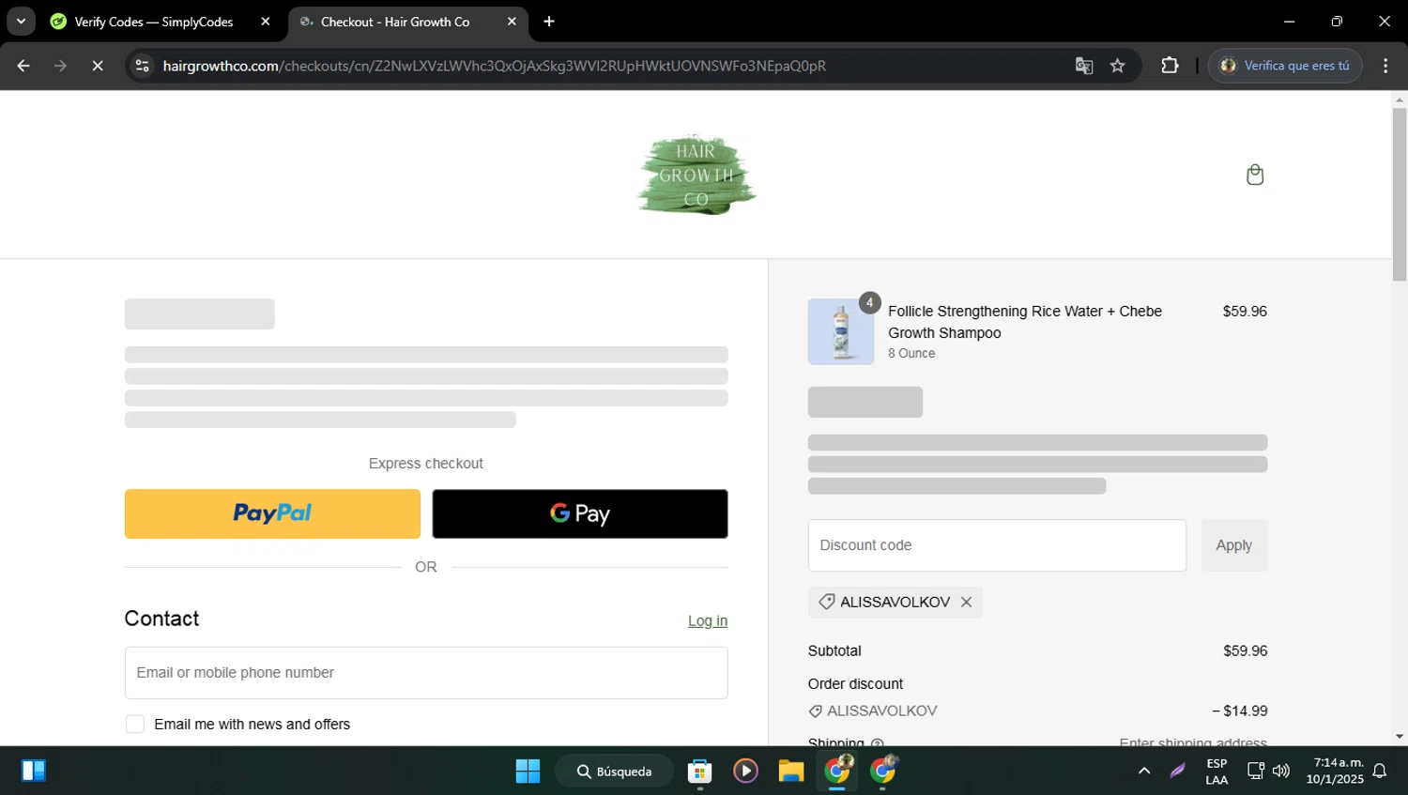Switch to the Verify Codes — SimplyCodes tab
Screen dimensions: 1408x795
coord(154,22)
